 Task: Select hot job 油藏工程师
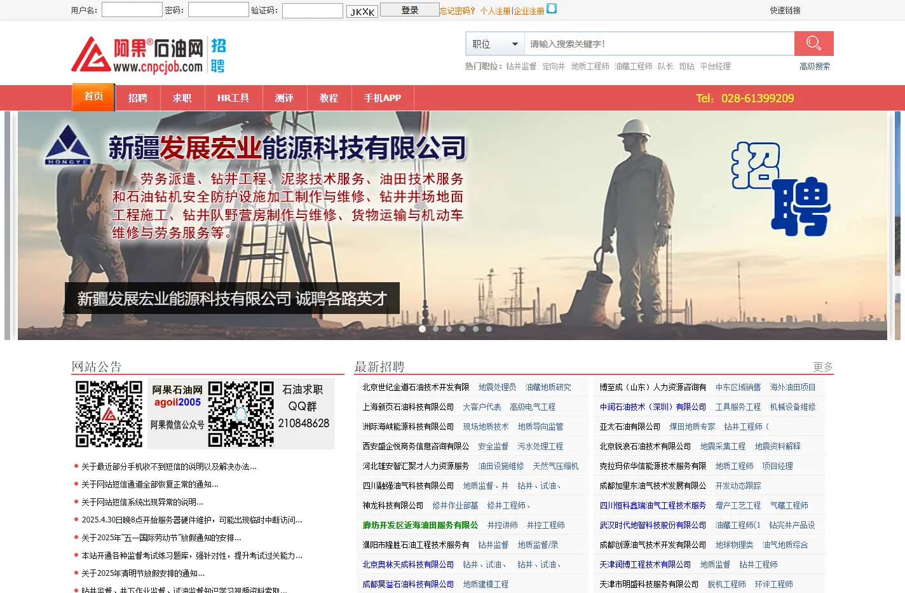coord(634,66)
